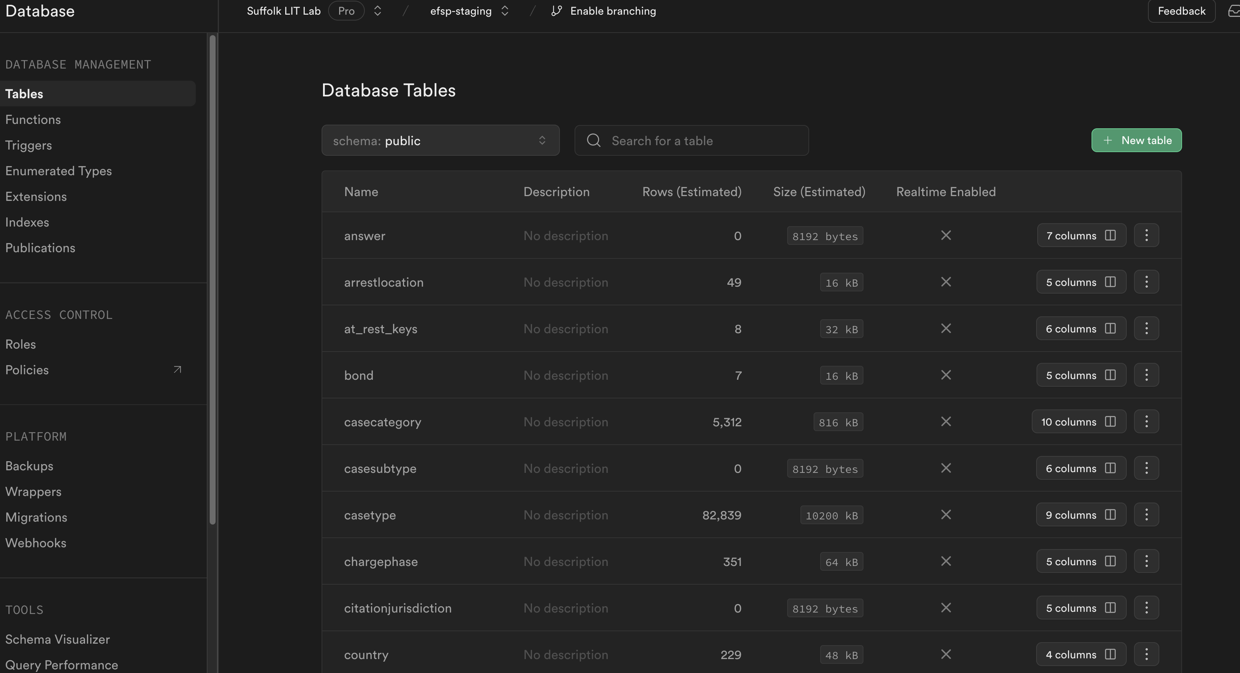View the 5 columns of chargephase
Screen dimensions: 1240x673
tap(1081, 561)
